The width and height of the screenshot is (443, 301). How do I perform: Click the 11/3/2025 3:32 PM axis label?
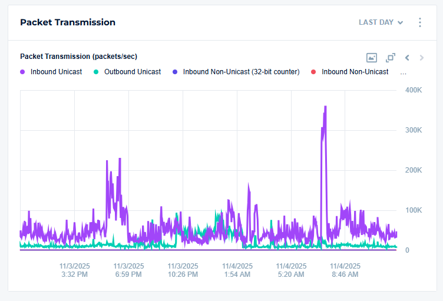click(75, 270)
